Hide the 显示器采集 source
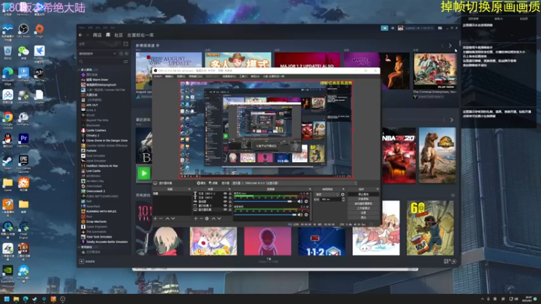The height and width of the screenshot is (304, 541). [x=225, y=209]
